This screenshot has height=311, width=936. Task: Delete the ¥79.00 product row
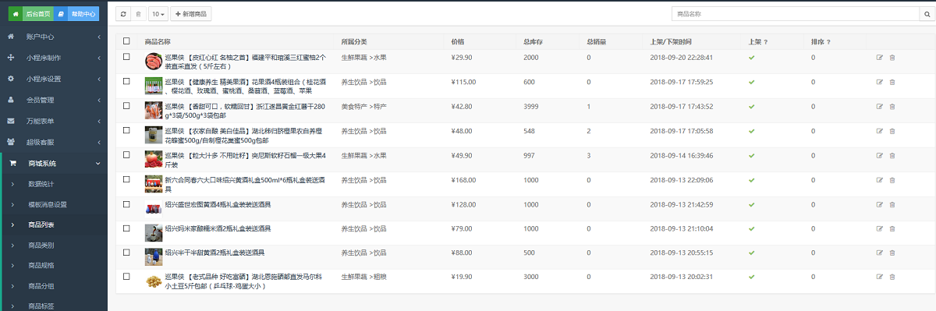tap(892, 229)
